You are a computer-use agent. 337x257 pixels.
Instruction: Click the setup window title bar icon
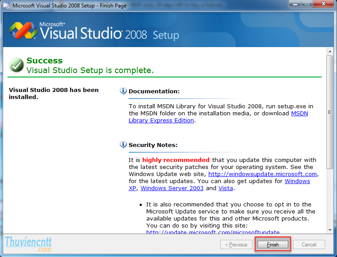click(7, 6)
